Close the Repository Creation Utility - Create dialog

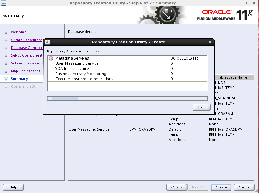coord(210,42)
